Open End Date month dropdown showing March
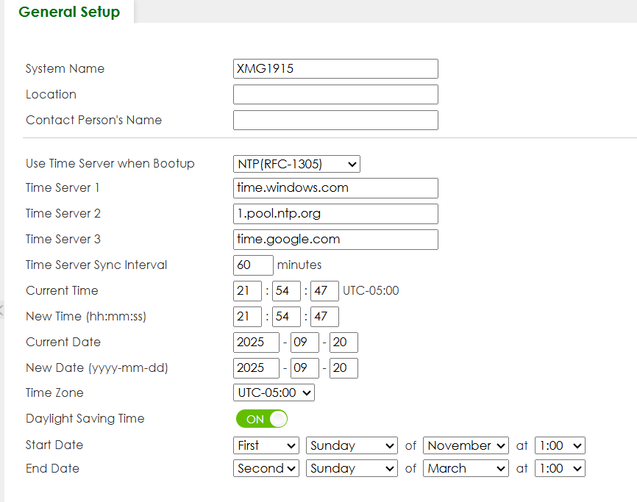 (x=466, y=468)
